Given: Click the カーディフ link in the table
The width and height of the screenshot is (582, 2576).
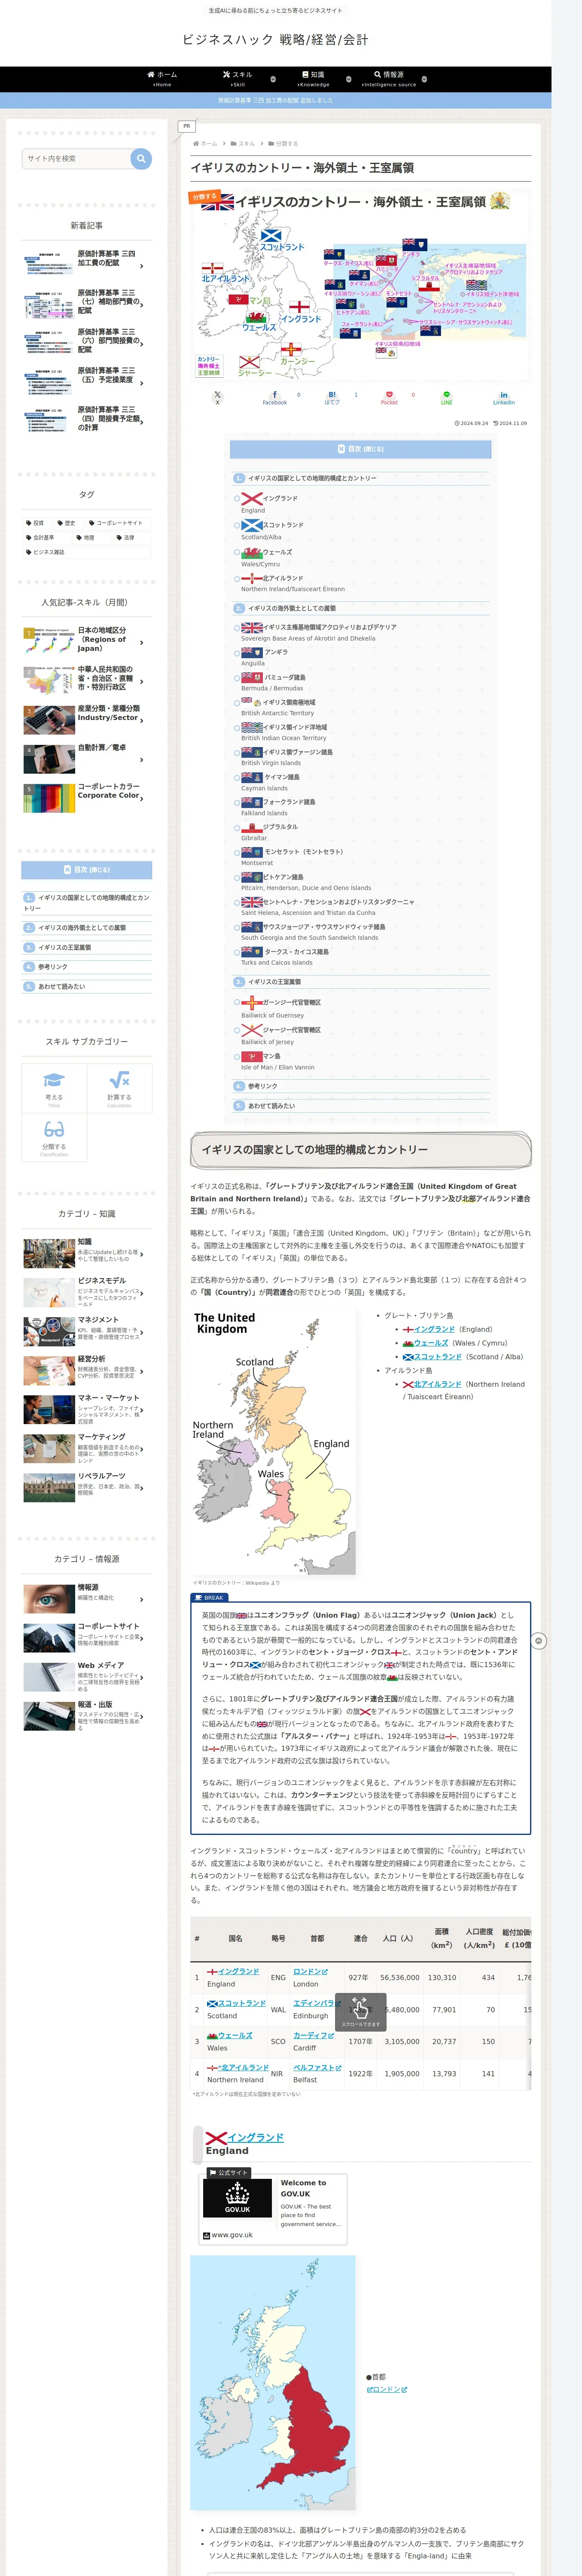Looking at the screenshot, I should pyautogui.click(x=313, y=2035).
